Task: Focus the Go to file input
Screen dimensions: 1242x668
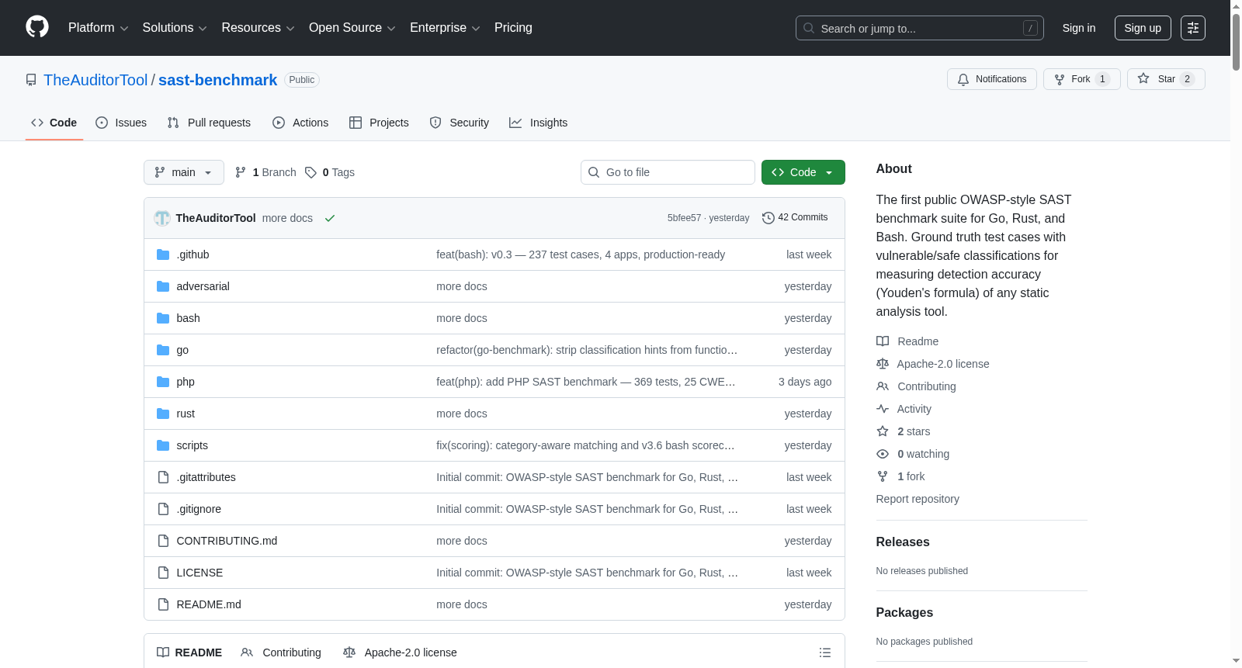Action: pyautogui.click(x=668, y=172)
